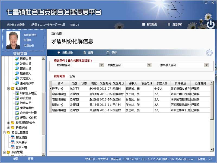The height and width of the screenshot is (163, 217).
Task: Open 应急事件 via its grid icon in the header
Action: tap(168, 24)
